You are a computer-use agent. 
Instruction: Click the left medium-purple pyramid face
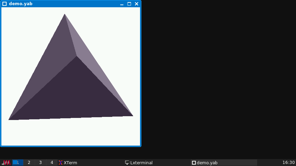49,69
